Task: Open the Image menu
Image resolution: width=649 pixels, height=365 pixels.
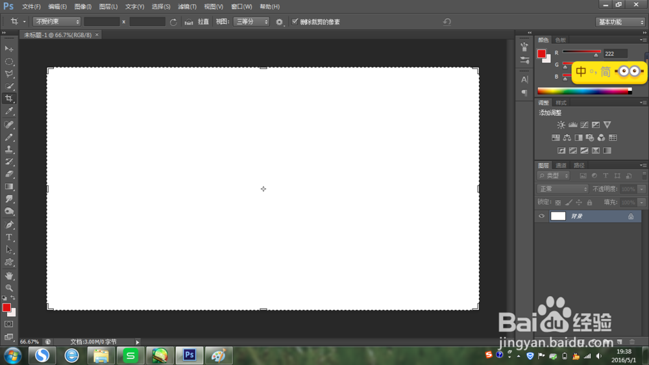Action: (83, 6)
